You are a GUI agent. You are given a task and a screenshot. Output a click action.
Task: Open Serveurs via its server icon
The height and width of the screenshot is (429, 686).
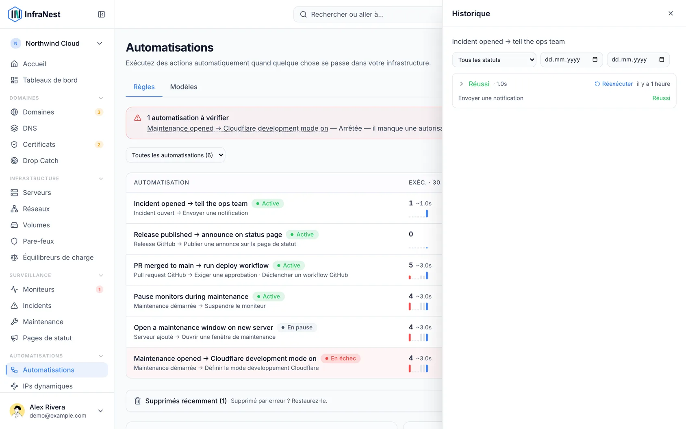click(14, 192)
